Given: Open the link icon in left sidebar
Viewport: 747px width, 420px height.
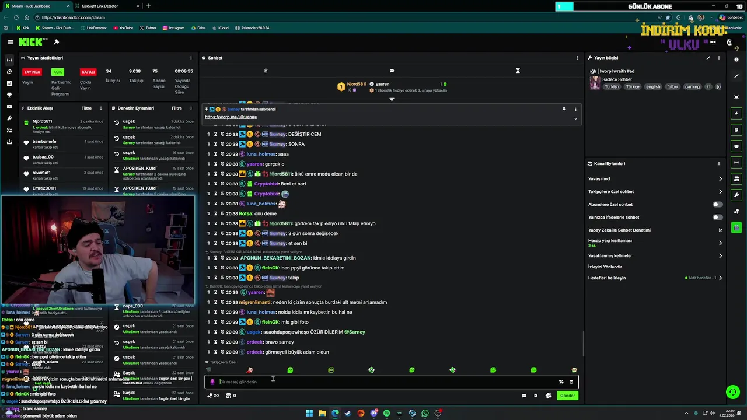Looking at the screenshot, I should click(x=9, y=72).
